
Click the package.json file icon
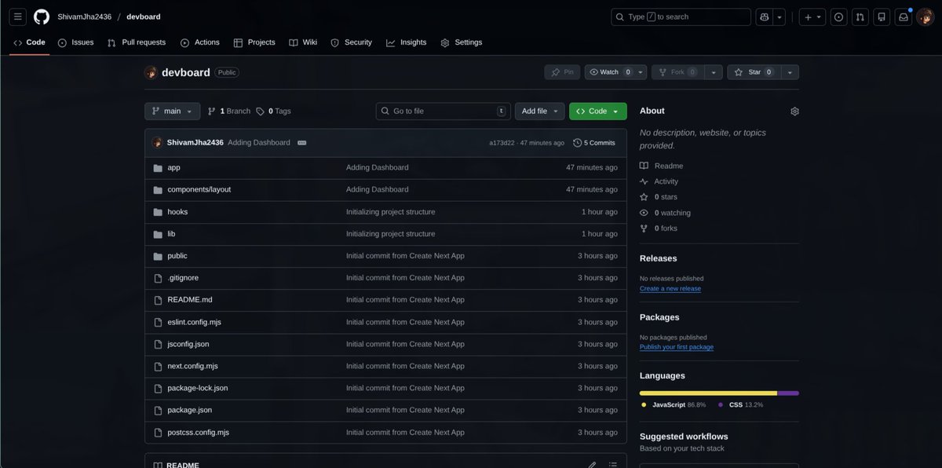point(158,410)
